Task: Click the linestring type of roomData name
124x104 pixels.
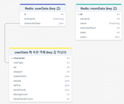Action: click(114, 23)
